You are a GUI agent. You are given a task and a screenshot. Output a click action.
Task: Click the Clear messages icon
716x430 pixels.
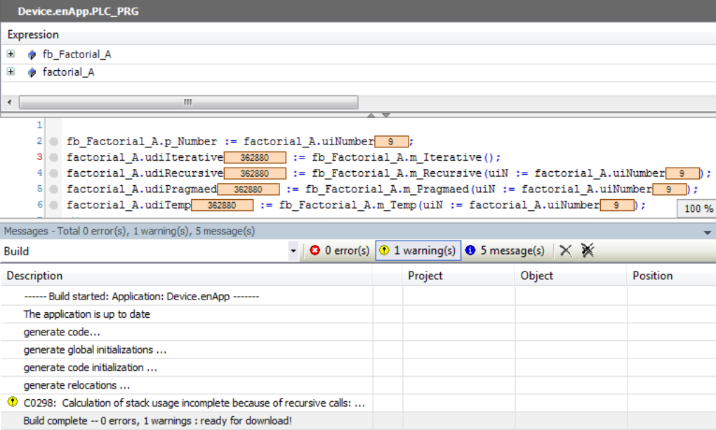pyautogui.click(x=566, y=250)
